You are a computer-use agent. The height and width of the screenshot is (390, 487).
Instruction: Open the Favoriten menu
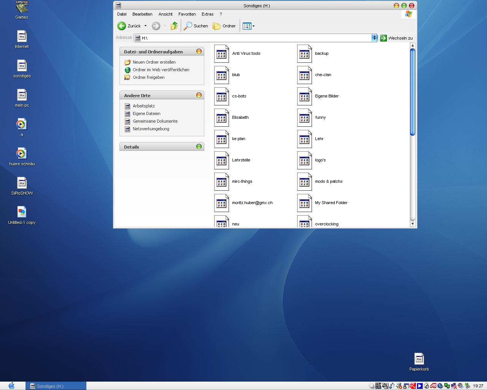tap(187, 14)
